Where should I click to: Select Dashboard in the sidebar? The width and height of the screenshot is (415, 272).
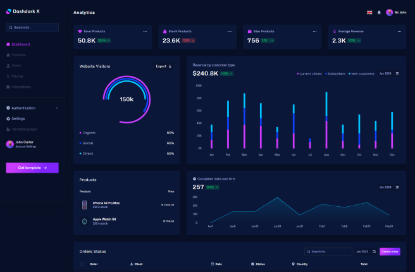coord(20,44)
